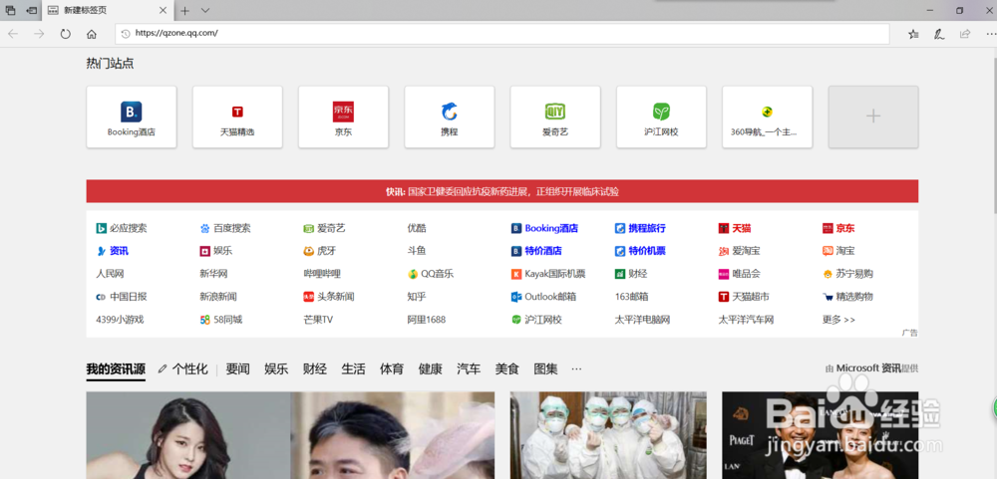Go to Home via house icon
Image resolution: width=997 pixels, height=479 pixels.
[92, 34]
